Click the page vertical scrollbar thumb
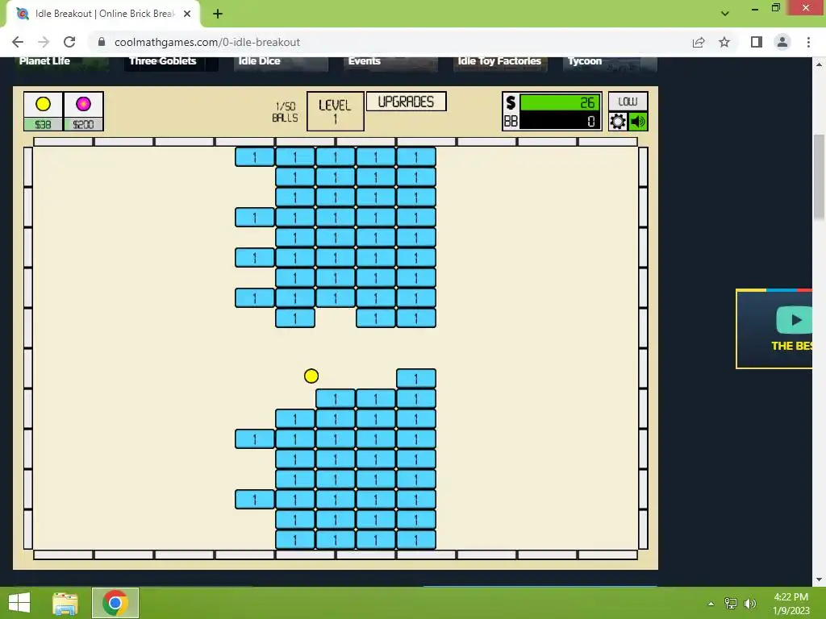Screen dimensions: 826x619 (x=819, y=177)
